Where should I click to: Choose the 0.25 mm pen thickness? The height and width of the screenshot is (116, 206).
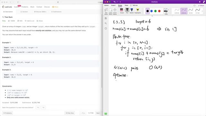[x=177, y=11]
